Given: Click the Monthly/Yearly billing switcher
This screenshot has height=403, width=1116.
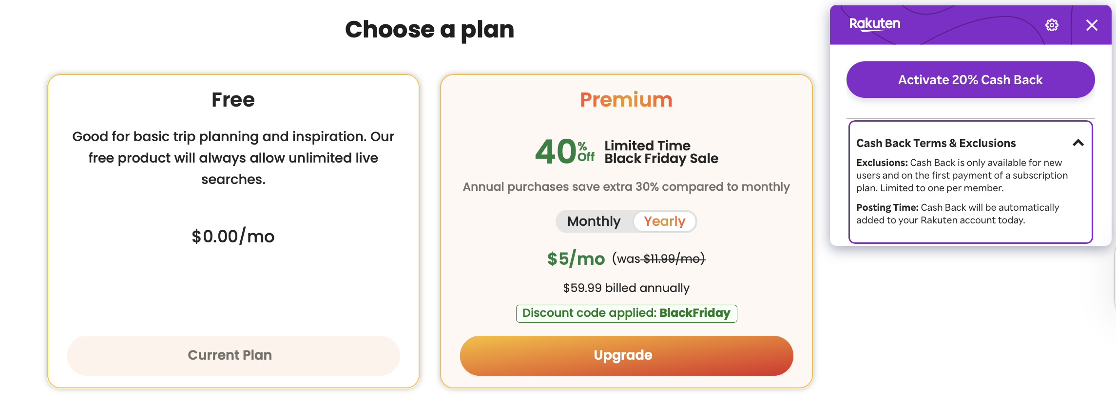Looking at the screenshot, I should click(x=626, y=221).
